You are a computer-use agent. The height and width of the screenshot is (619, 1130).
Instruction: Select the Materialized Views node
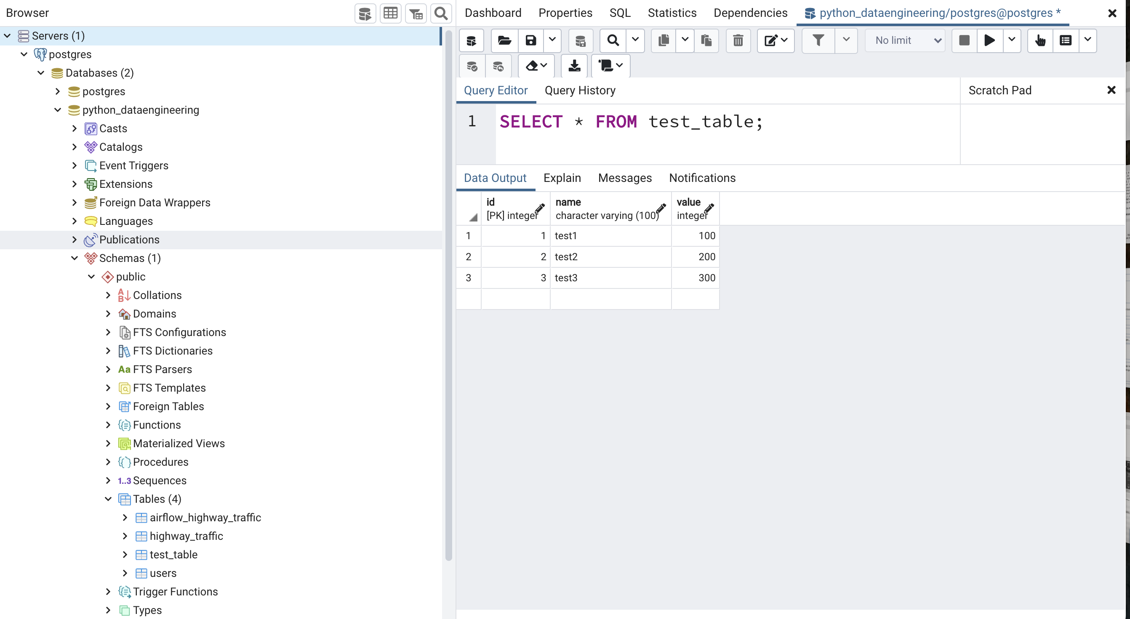(x=179, y=443)
